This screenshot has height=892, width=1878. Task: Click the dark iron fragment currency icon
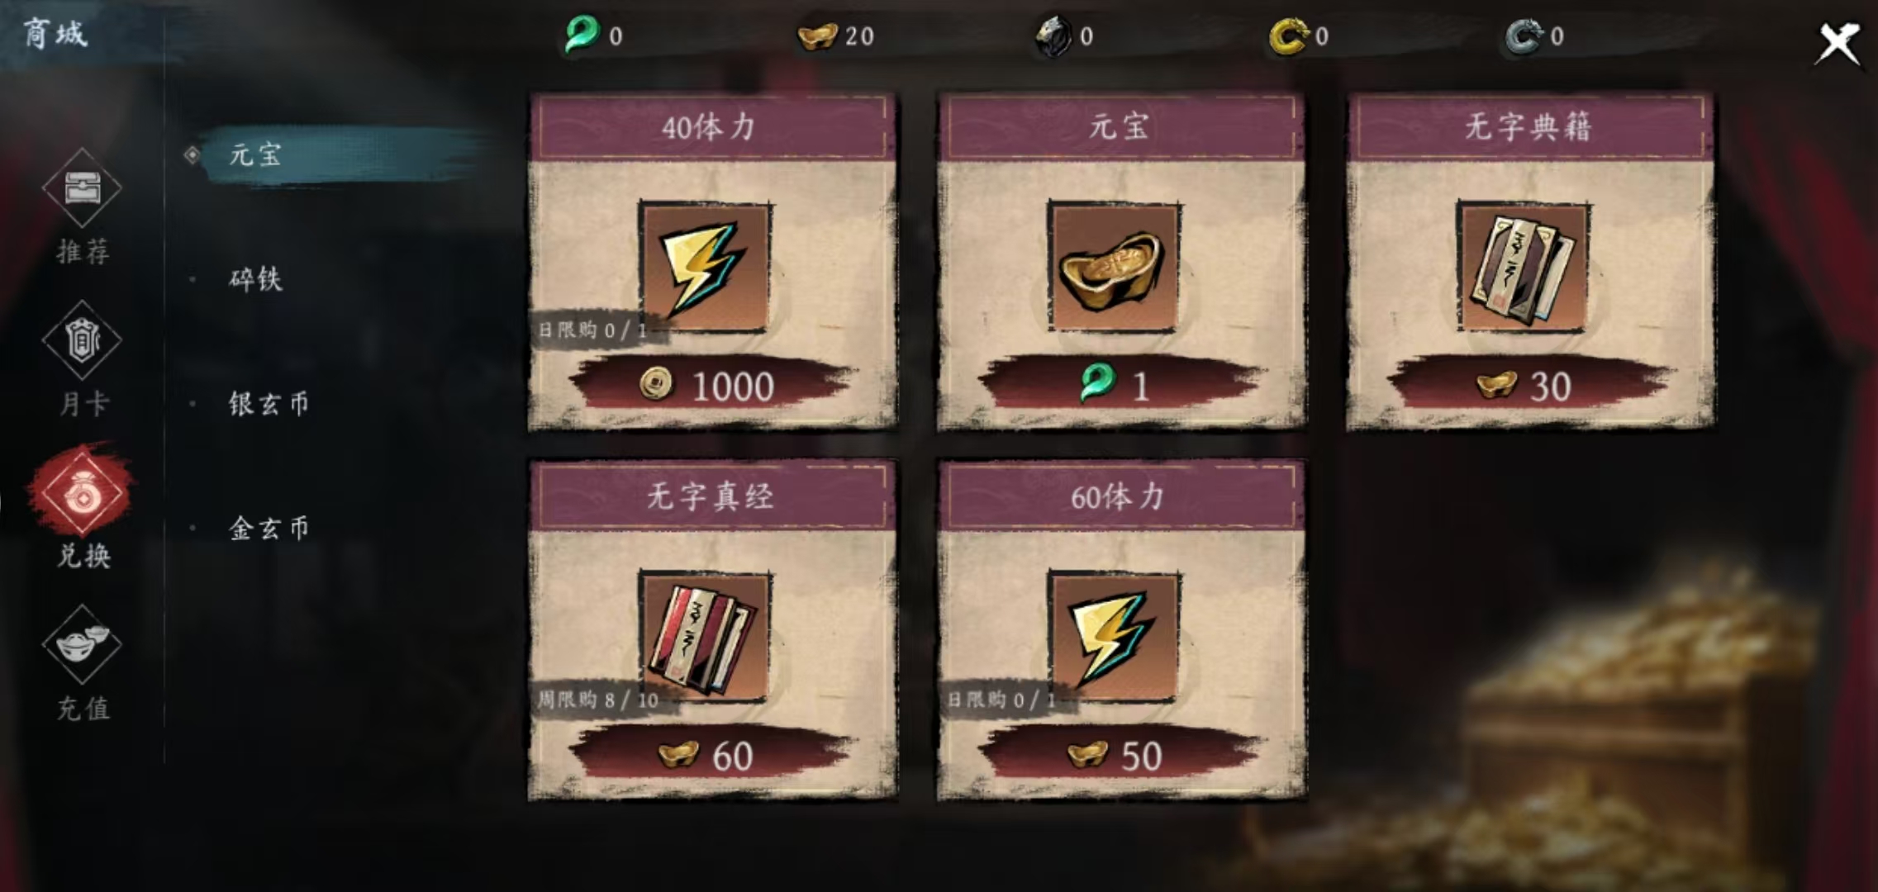tap(1053, 36)
